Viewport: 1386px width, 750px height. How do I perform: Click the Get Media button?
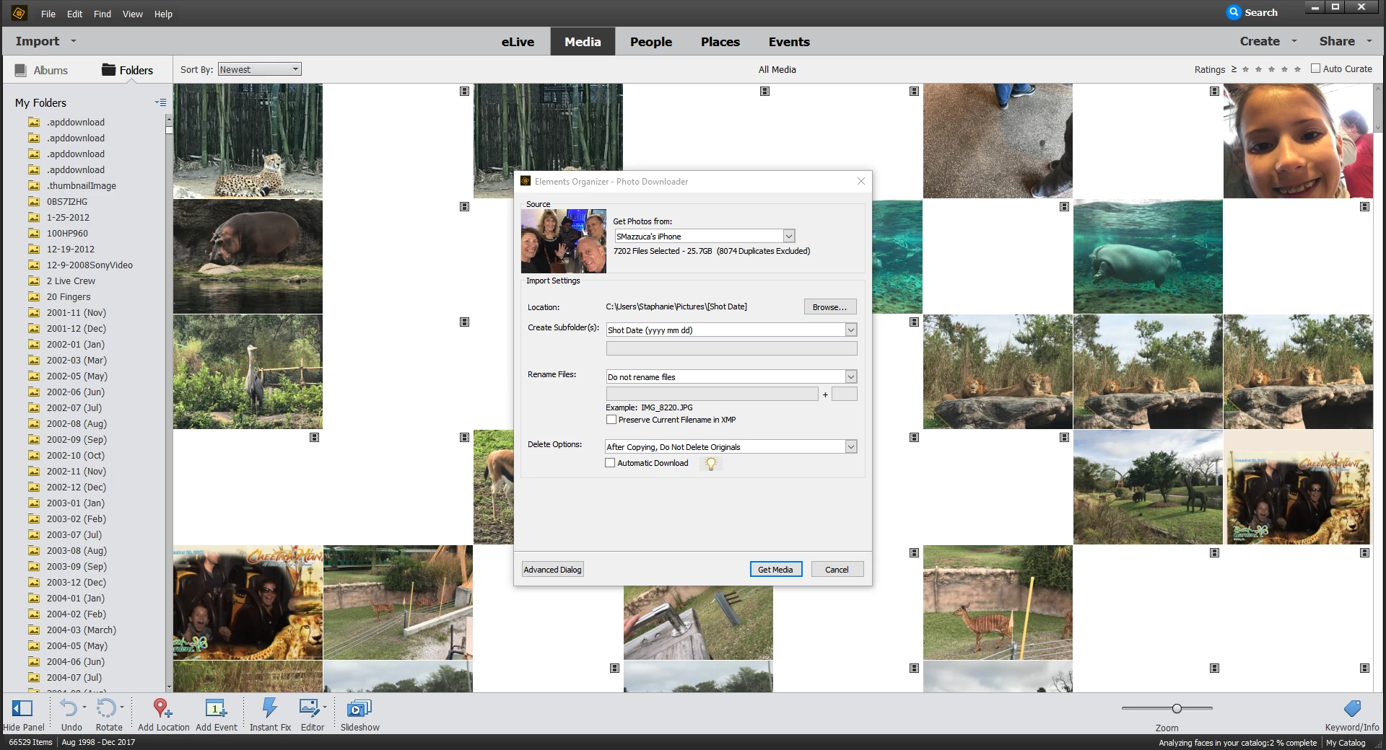[x=776, y=569]
